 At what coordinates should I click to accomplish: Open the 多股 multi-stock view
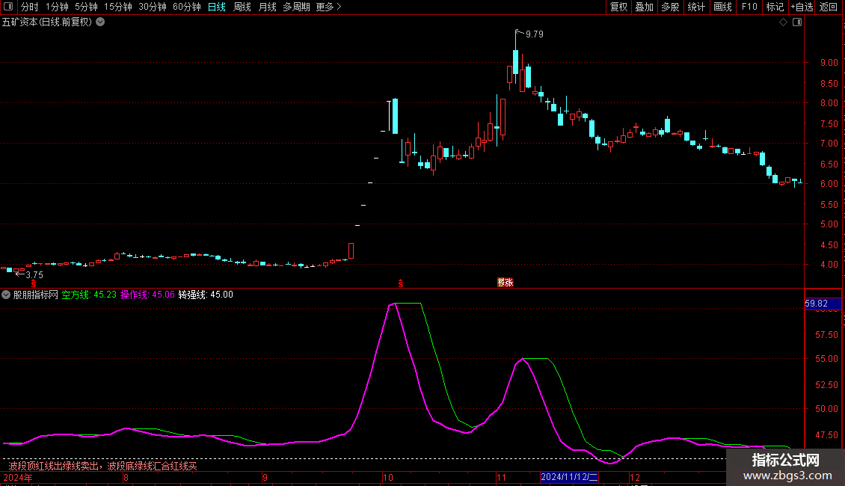(670, 7)
